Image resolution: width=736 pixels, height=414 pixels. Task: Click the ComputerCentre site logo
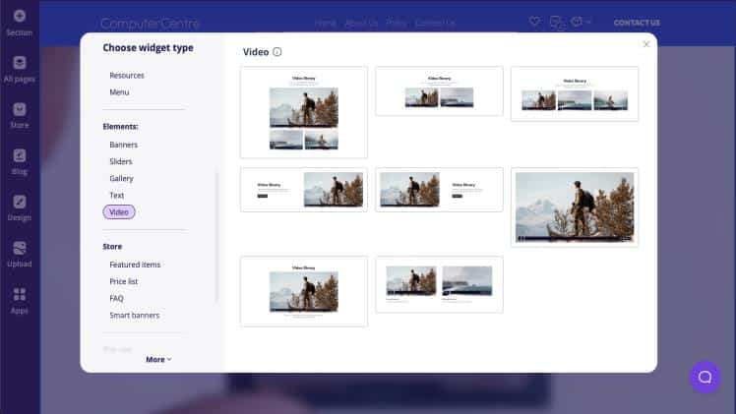coord(150,23)
